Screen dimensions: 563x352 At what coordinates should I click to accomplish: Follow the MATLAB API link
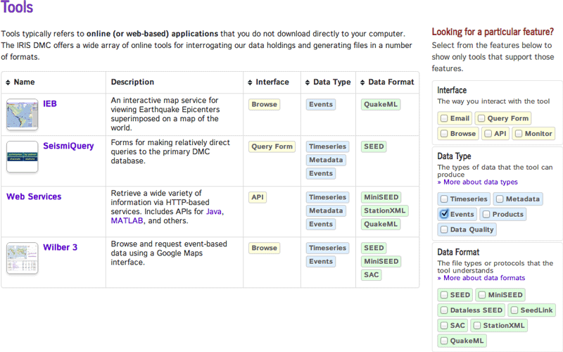127,220
